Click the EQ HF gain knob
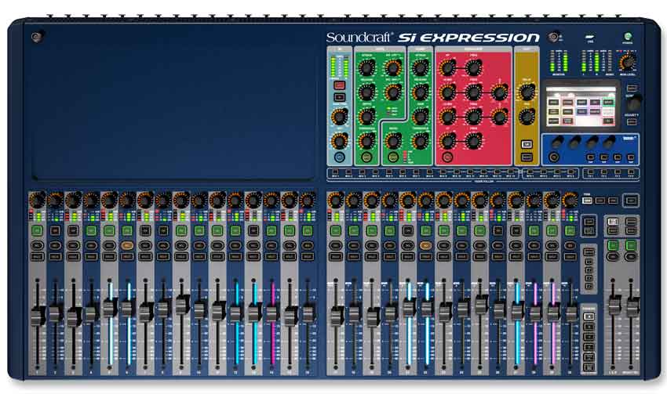Image resolution: width=667 pixels, height=394 pixels. click(x=447, y=67)
